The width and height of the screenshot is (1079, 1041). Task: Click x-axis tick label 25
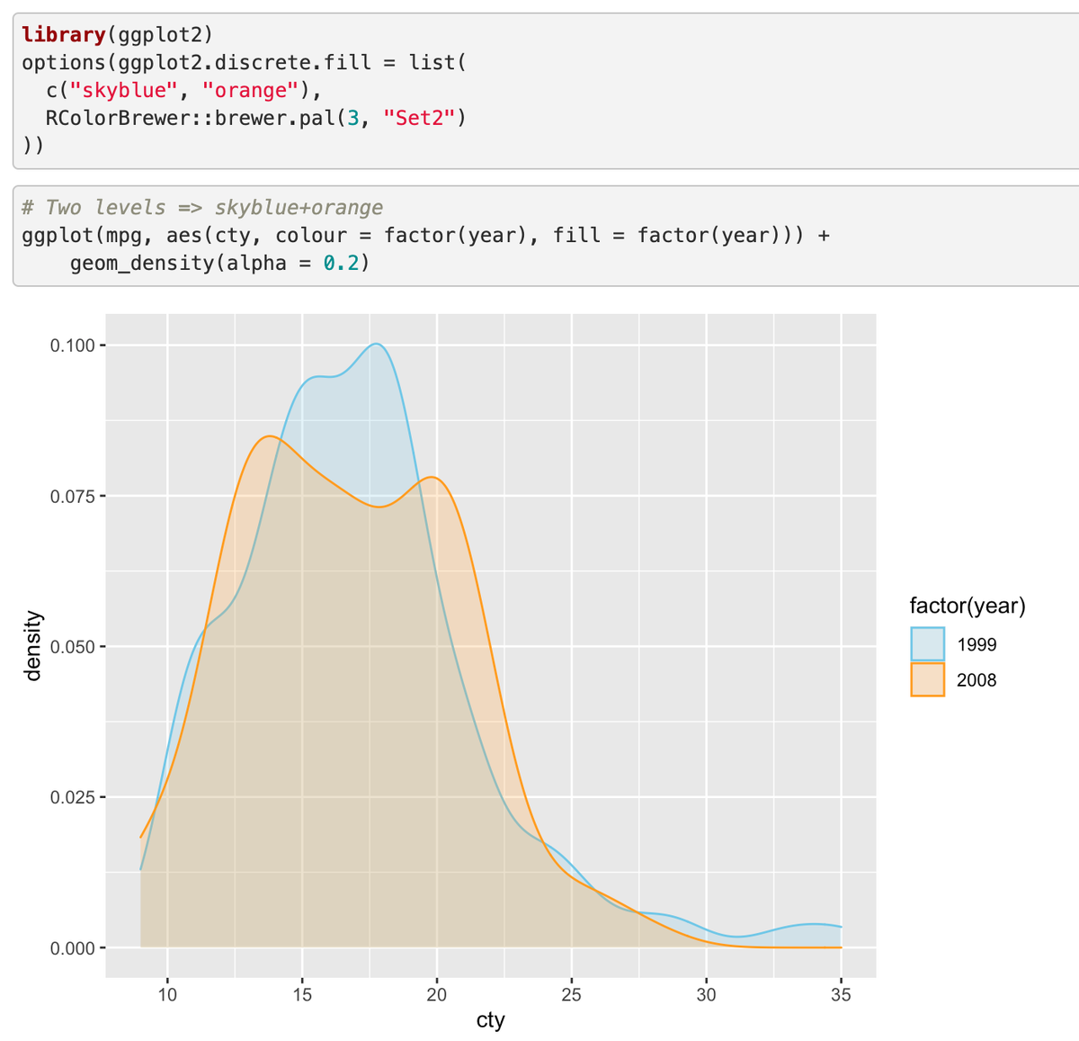click(572, 994)
